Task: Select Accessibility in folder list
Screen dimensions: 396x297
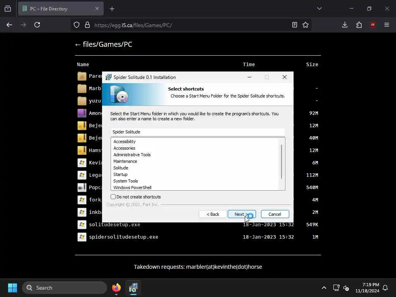Action: tap(125, 142)
